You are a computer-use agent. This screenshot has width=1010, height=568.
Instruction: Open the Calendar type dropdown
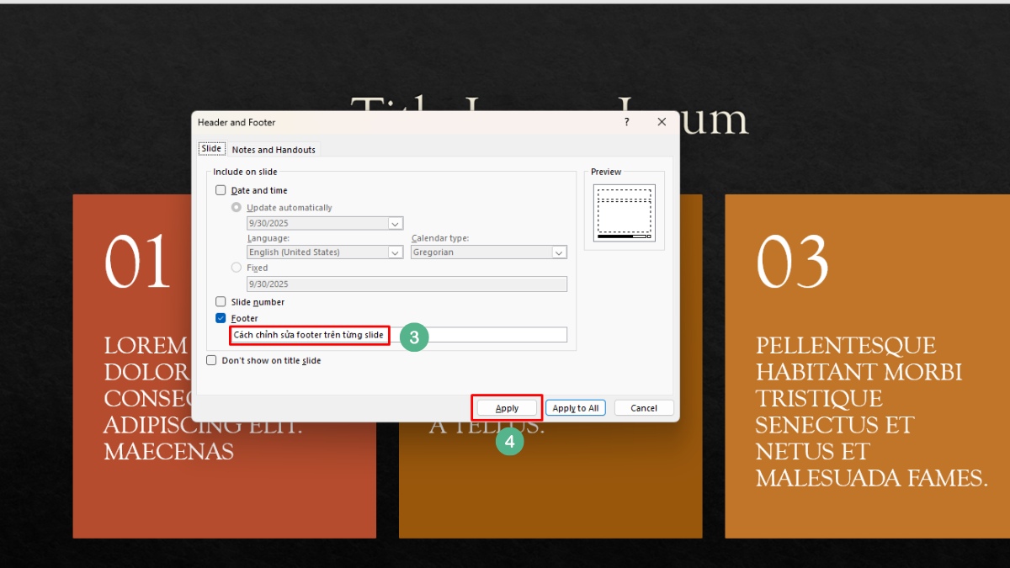[x=560, y=252]
